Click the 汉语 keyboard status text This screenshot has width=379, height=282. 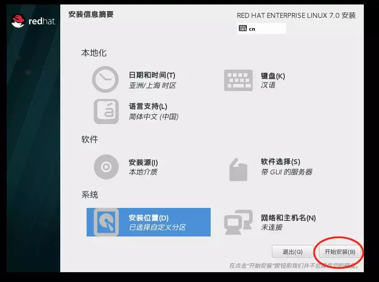[x=268, y=85]
